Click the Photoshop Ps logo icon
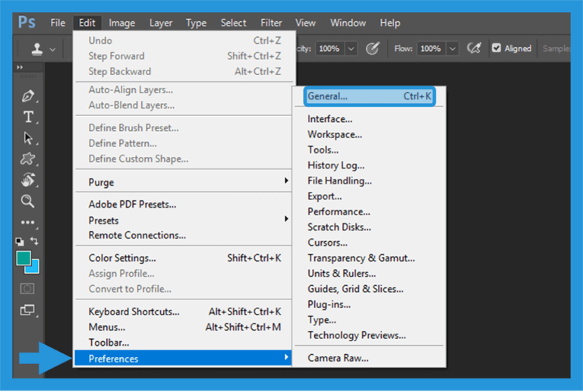Viewport: 583px width, 392px height. tap(27, 22)
